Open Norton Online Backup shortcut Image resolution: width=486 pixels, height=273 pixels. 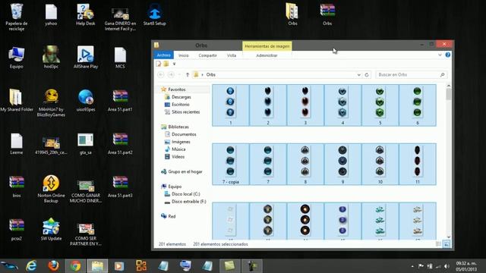pyautogui.click(x=51, y=189)
